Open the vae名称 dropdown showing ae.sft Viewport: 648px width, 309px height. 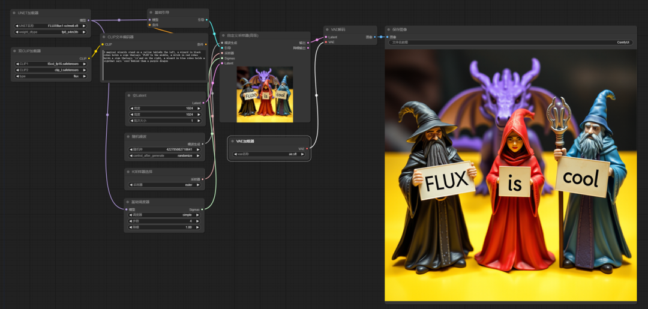(269, 154)
